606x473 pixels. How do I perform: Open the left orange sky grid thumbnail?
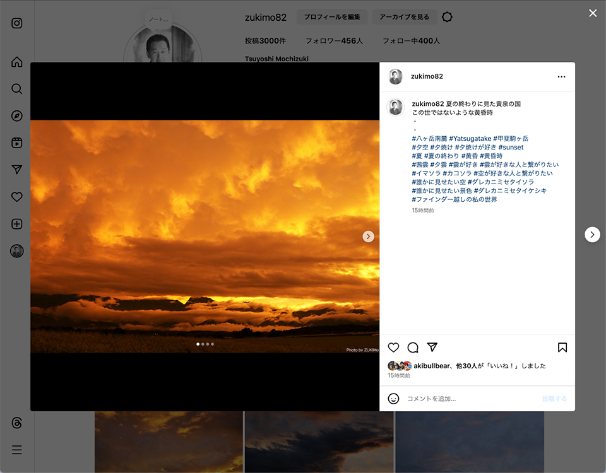click(169, 441)
